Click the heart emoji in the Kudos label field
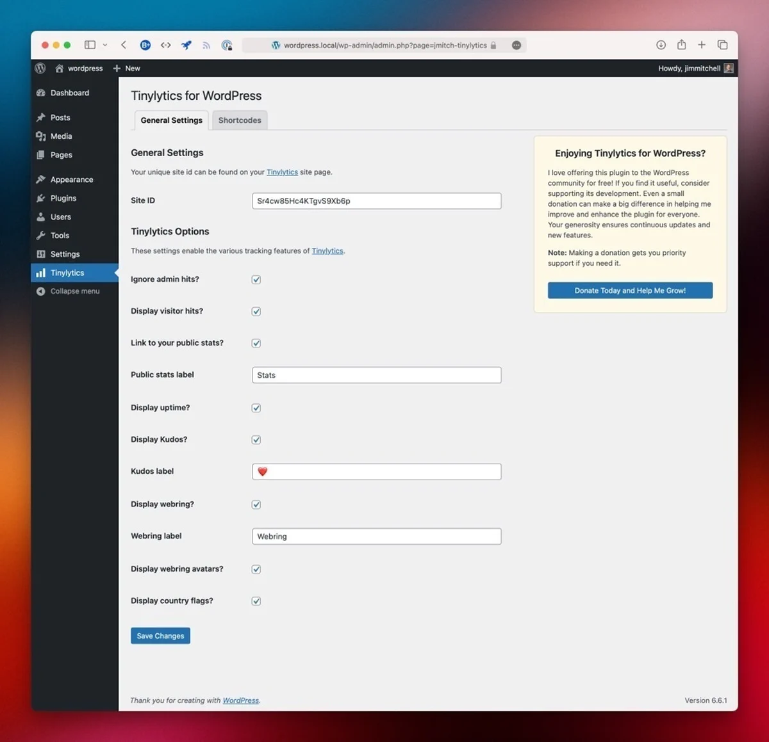The height and width of the screenshot is (742, 769). tap(263, 471)
